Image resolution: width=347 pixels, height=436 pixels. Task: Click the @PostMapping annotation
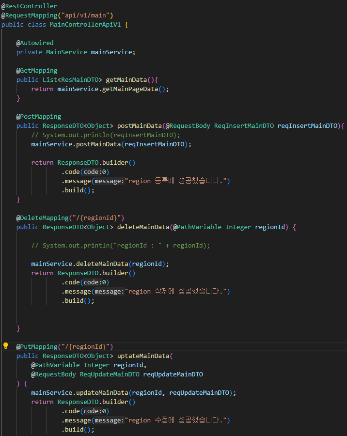(39, 116)
